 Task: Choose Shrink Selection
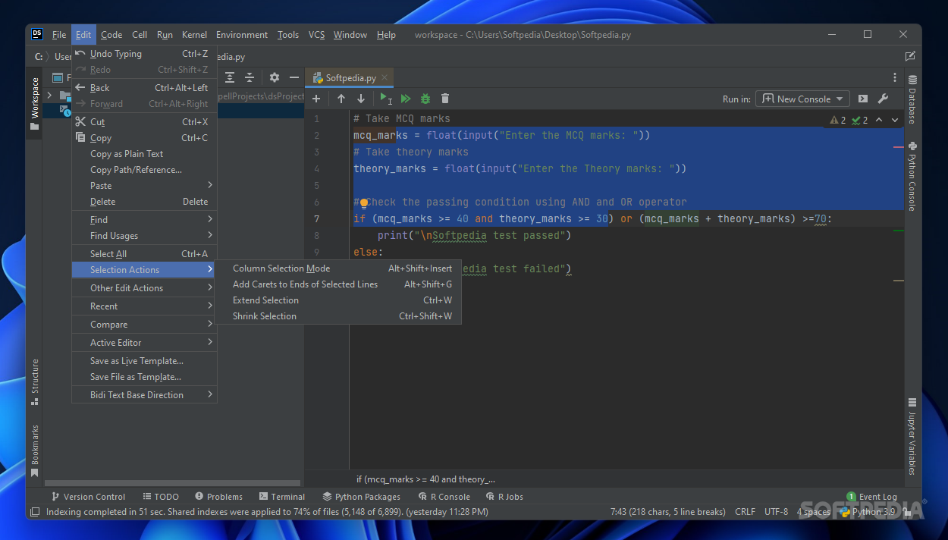338,316
